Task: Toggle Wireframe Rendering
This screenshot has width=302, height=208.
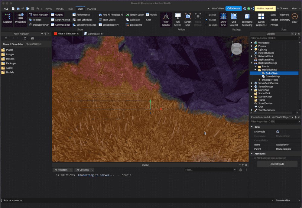Action: click(x=247, y=20)
